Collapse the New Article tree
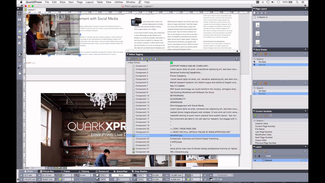The height and width of the screenshot is (183, 325). point(128,63)
